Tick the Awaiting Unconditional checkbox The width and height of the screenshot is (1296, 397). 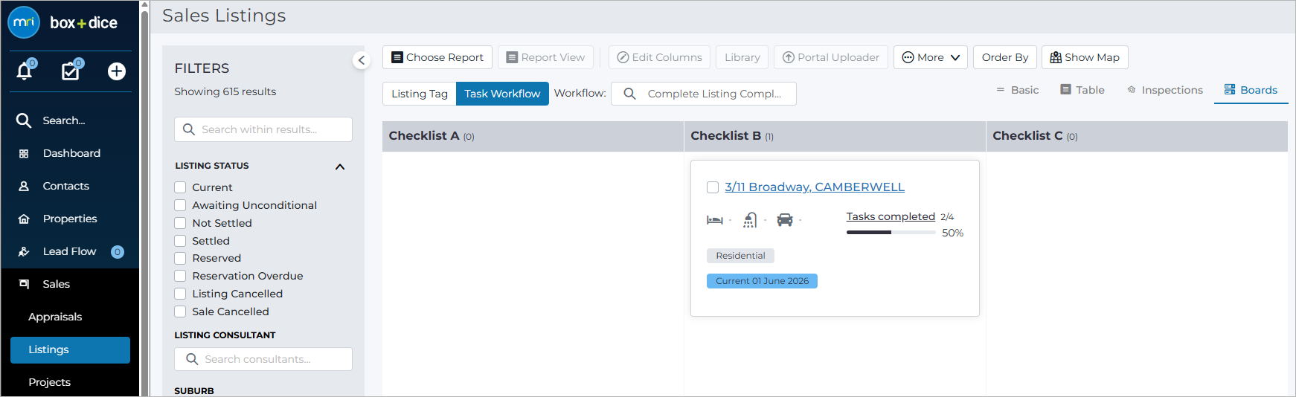[x=180, y=205]
